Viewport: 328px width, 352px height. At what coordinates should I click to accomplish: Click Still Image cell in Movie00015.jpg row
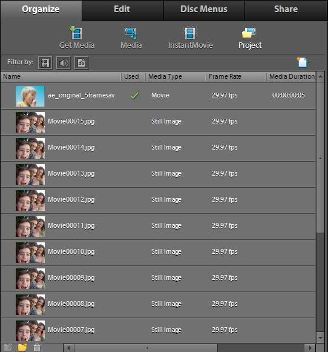coord(166,121)
